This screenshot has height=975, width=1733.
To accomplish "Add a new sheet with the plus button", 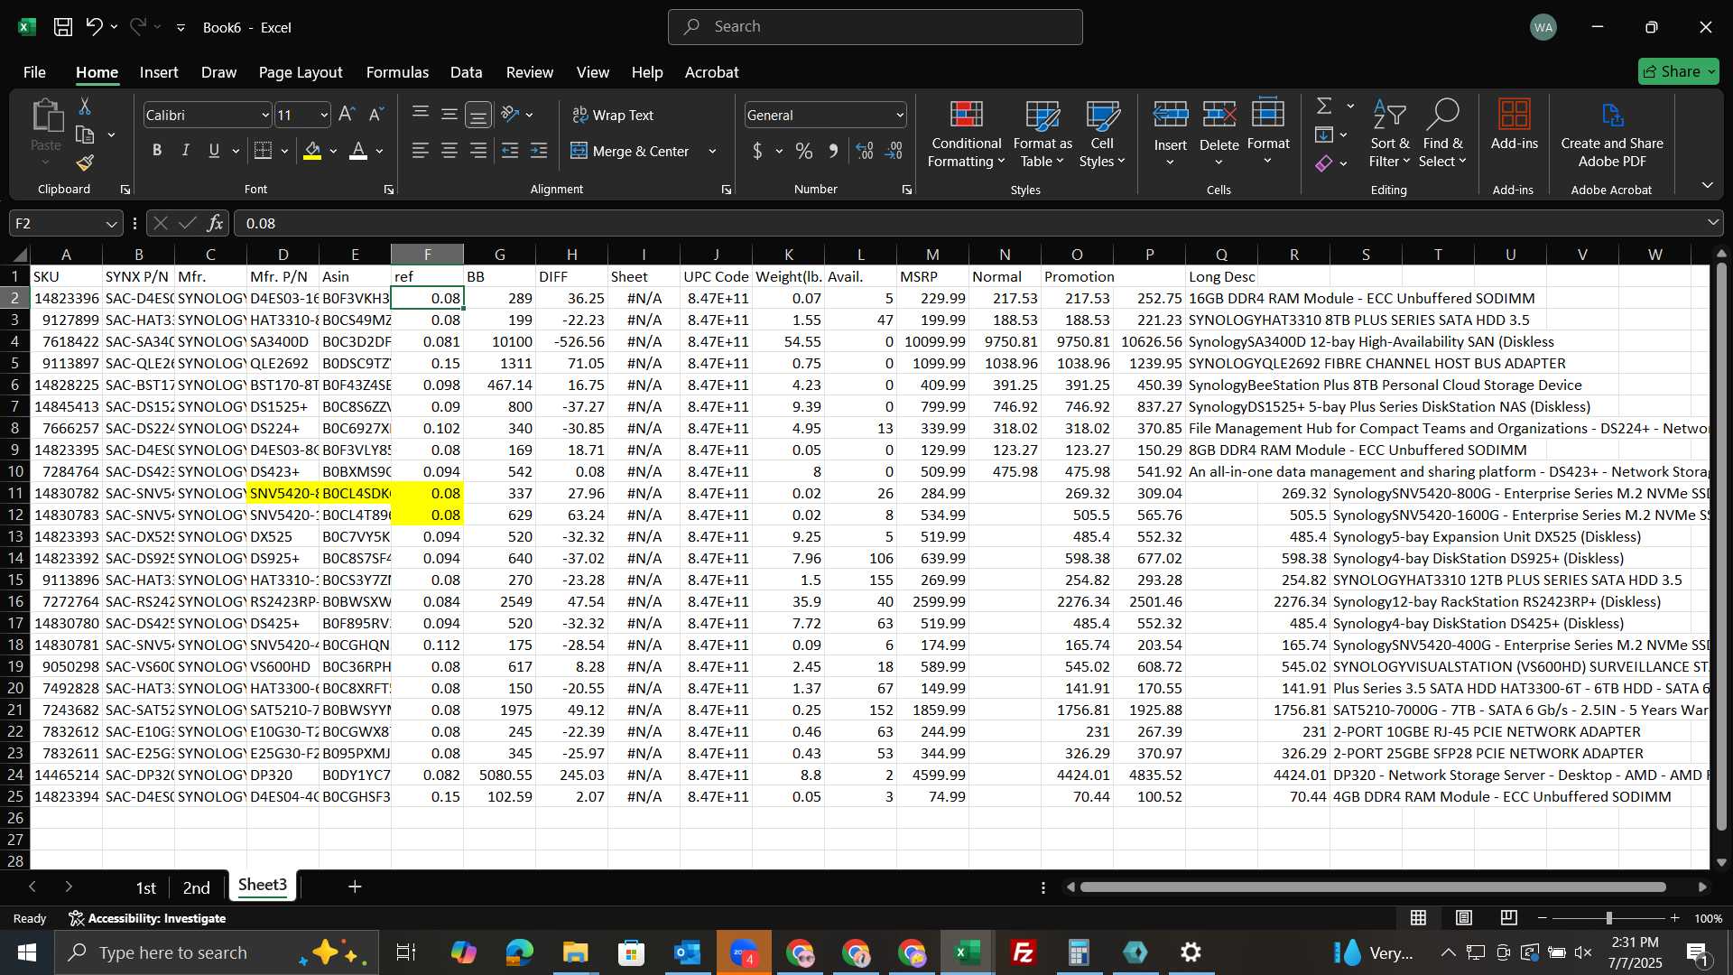I will 355,887.
